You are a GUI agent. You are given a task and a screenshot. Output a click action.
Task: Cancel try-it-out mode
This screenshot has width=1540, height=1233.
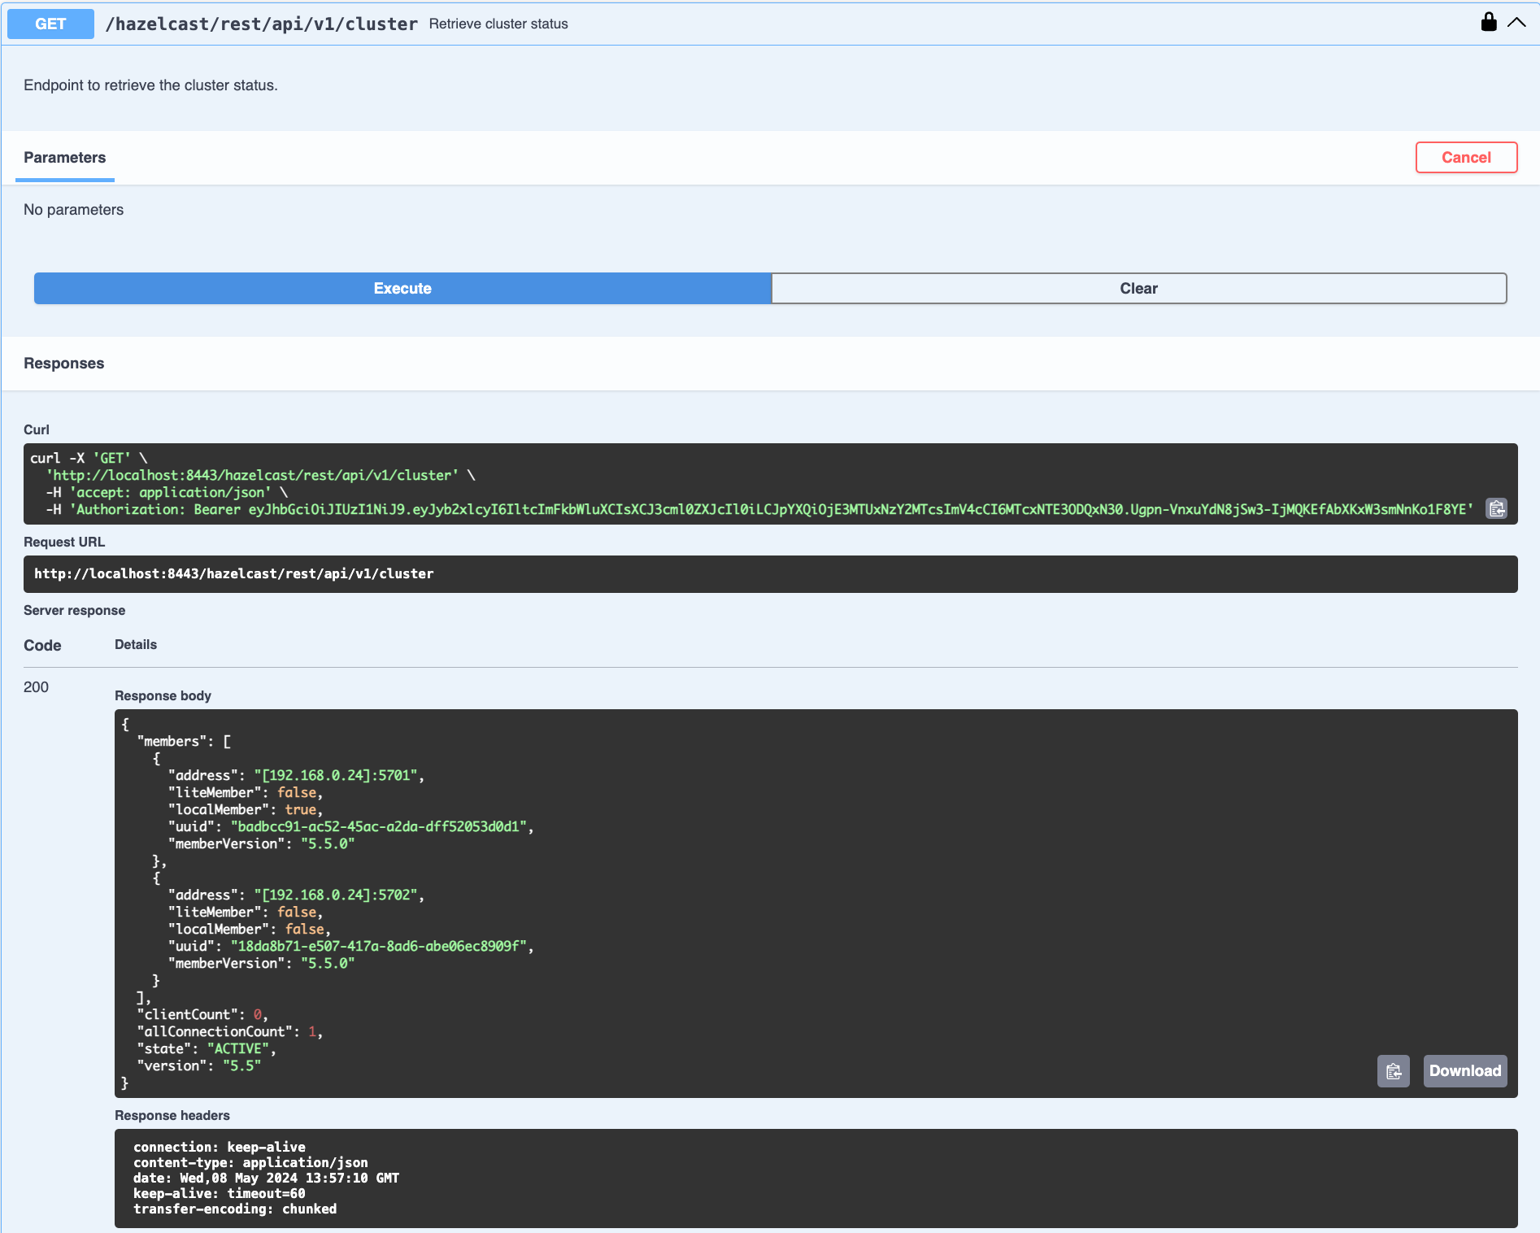pos(1466,157)
